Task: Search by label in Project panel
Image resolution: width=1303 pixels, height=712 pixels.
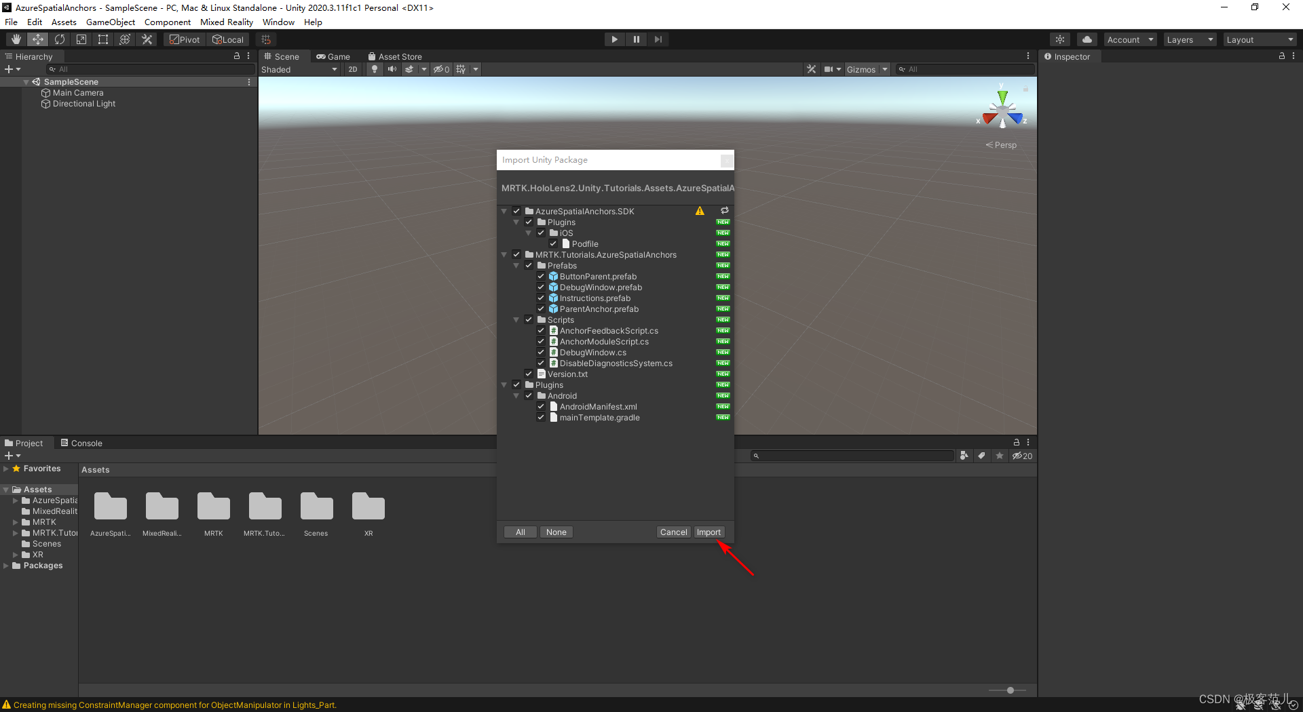Action: click(982, 456)
